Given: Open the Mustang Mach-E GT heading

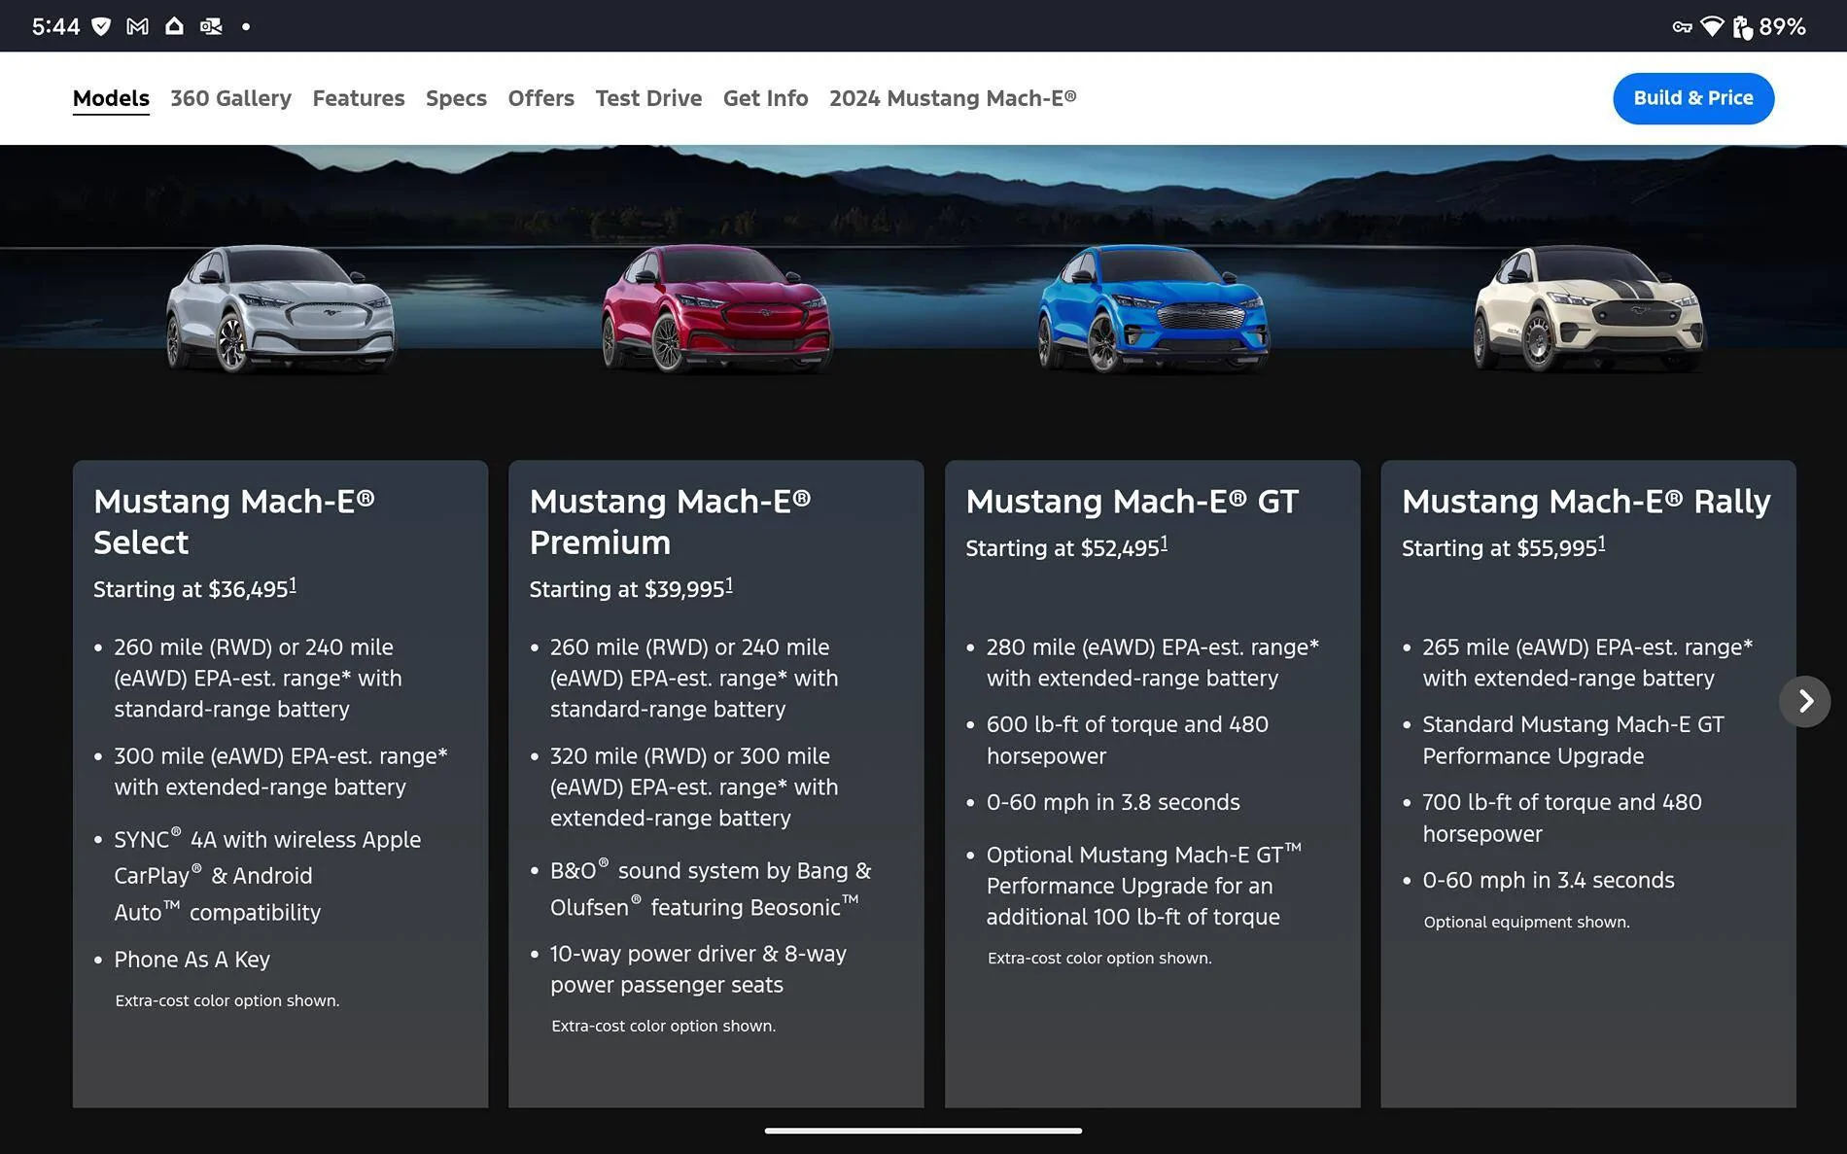Looking at the screenshot, I should click(1132, 502).
